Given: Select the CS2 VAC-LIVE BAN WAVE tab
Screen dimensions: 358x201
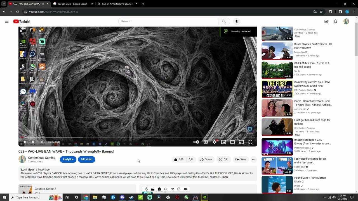Looking at the screenshot, I should (x=29, y=4).
